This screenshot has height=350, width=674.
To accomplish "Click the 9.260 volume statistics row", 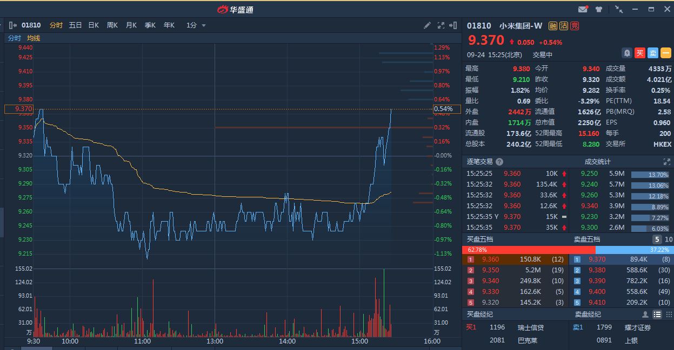I will 622,195.
